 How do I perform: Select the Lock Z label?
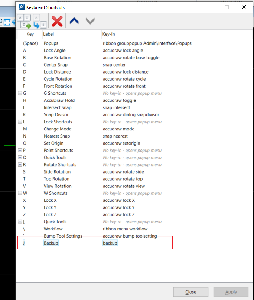point(50,214)
